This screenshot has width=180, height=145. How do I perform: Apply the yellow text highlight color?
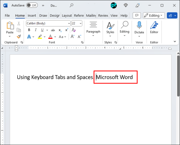point(40,37)
